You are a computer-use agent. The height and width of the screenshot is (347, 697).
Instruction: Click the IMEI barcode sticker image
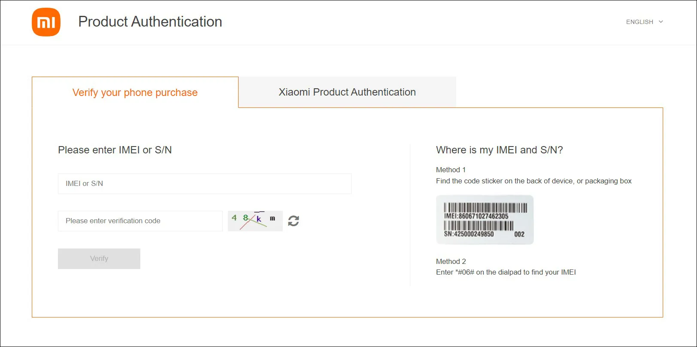click(485, 220)
